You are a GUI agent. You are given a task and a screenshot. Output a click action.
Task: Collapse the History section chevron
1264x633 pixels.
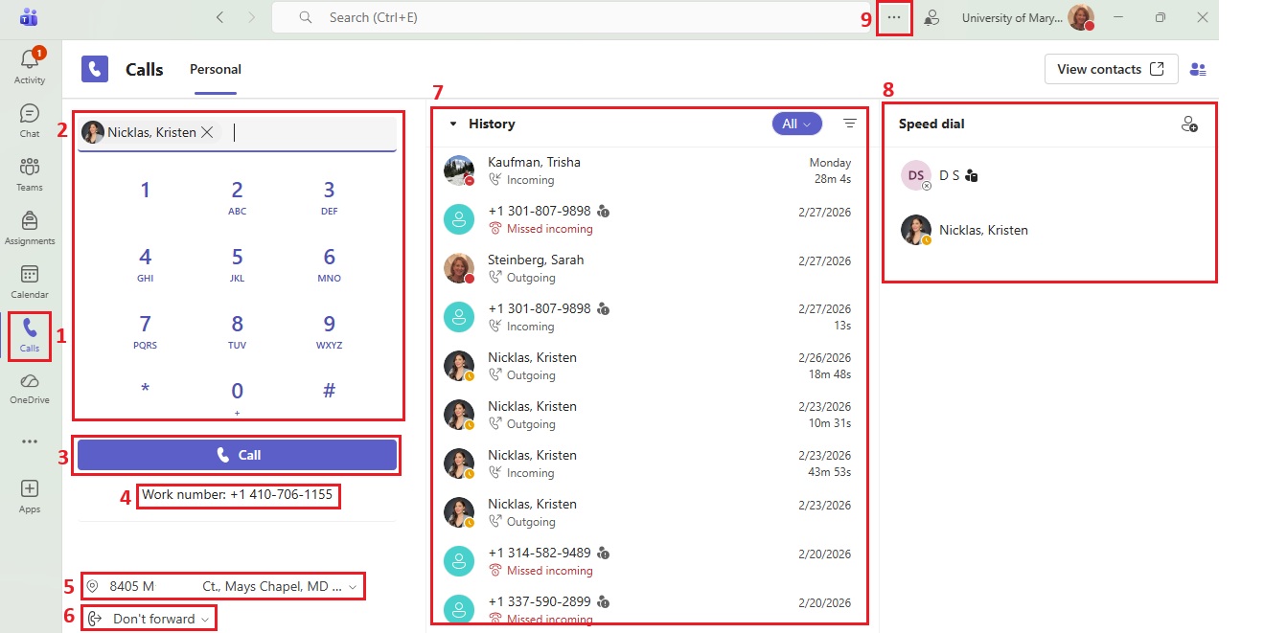pos(453,123)
